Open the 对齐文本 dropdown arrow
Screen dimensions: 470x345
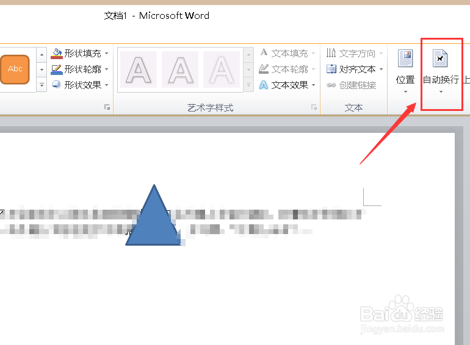click(381, 69)
